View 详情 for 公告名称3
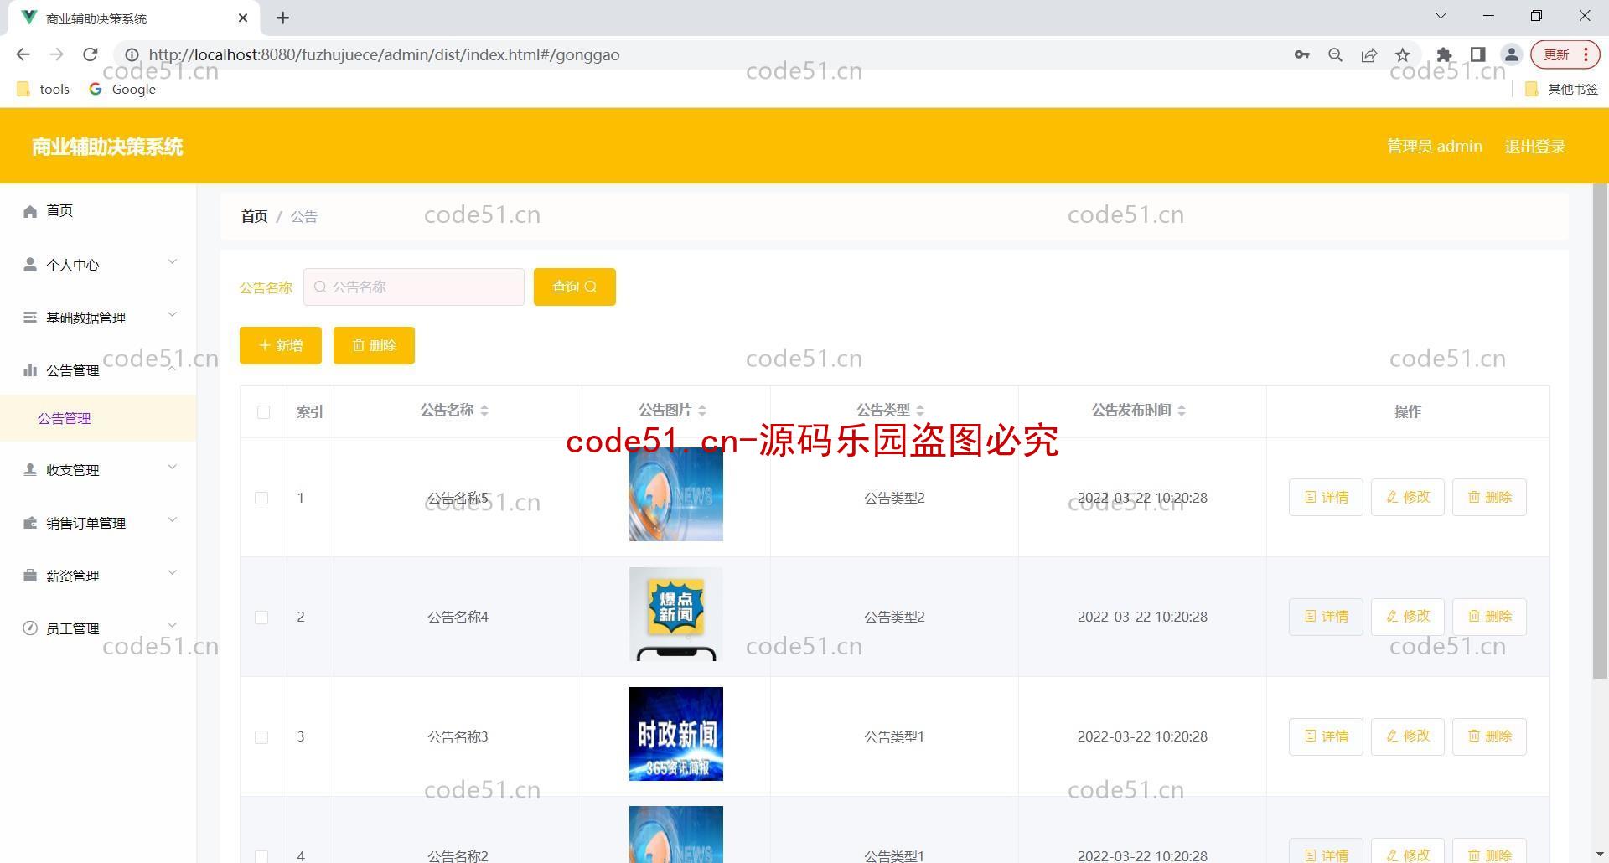Viewport: 1609px width, 863px height. 1326,736
